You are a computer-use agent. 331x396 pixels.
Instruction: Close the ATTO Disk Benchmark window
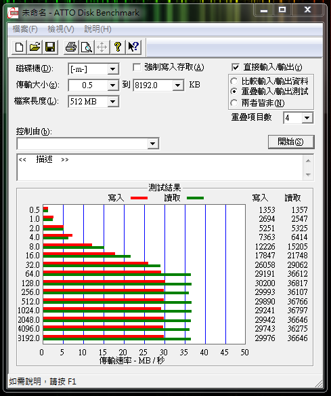click(307, 10)
